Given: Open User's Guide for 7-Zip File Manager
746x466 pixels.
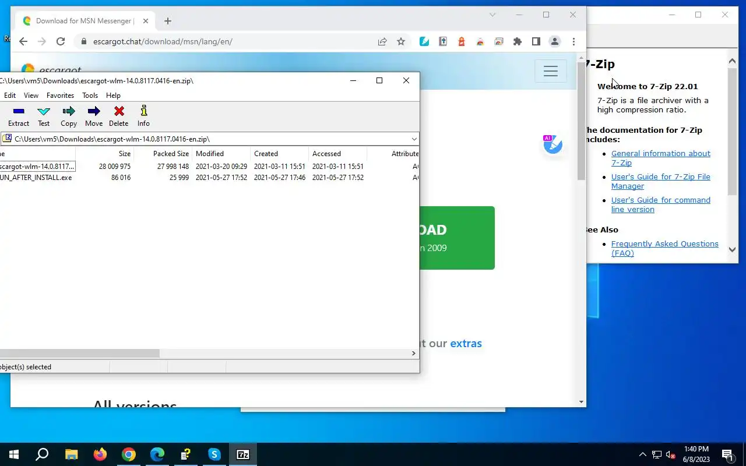Looking at the screenshot, I should click(x=660, y=182).
